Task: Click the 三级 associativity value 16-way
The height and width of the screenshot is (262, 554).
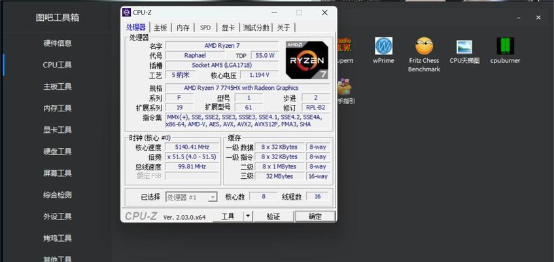Action: click(x=318, y=176)
